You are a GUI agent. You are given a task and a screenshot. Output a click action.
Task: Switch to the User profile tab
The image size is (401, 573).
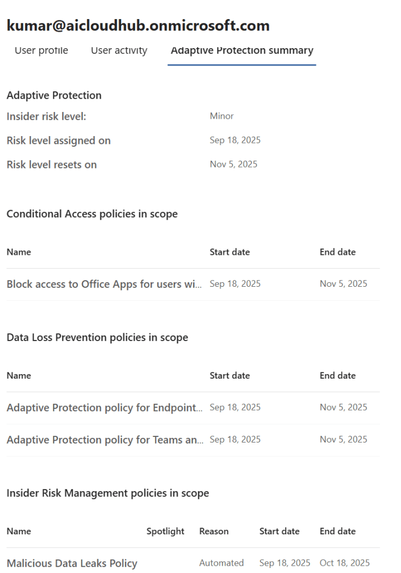coord(41,50)
